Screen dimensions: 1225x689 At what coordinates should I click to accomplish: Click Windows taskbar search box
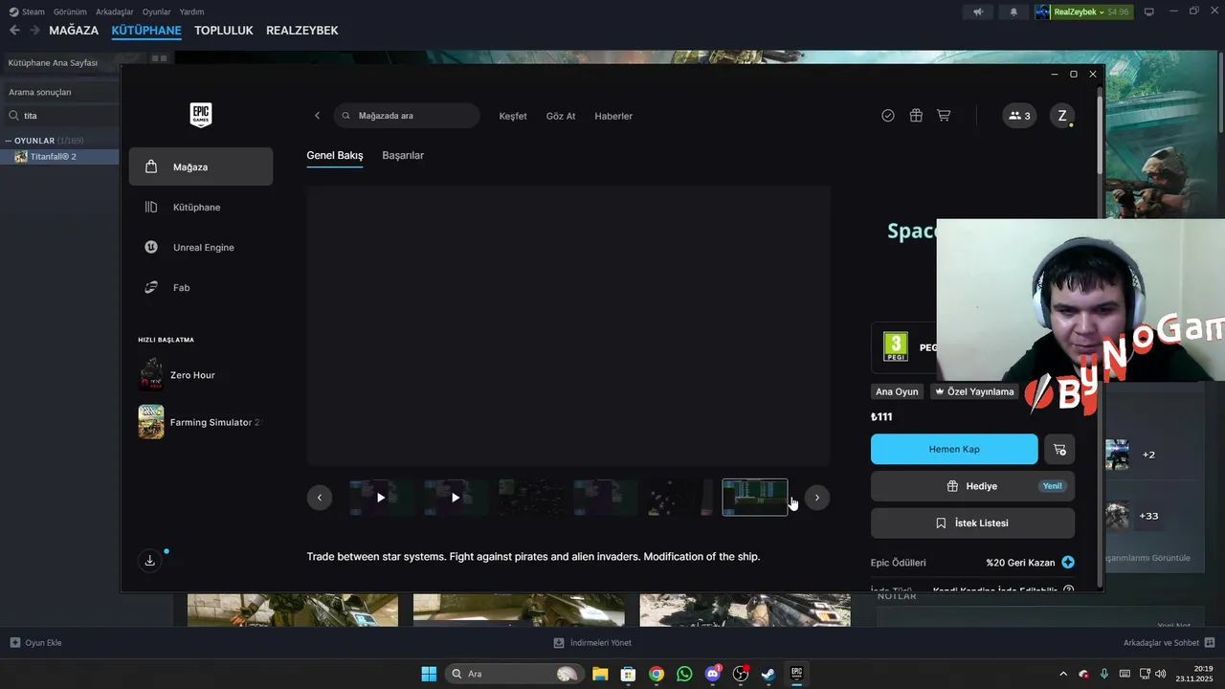514,674
